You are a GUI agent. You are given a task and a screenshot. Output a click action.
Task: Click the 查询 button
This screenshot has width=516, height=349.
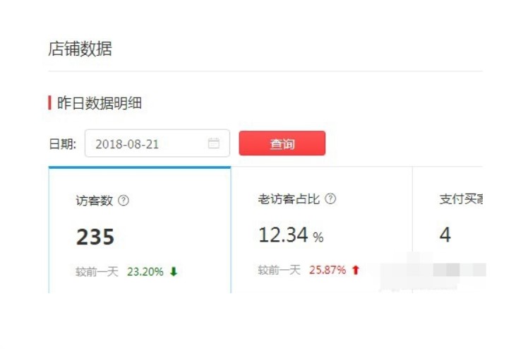[x=282, y=143]
